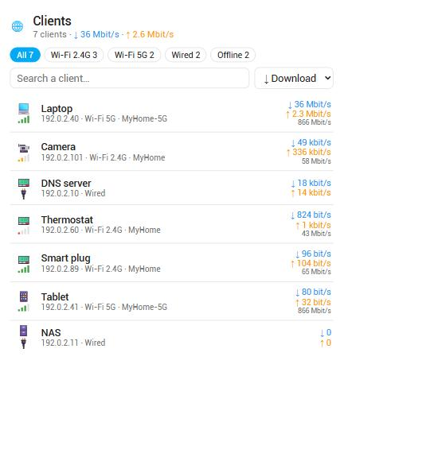Click total download 36 Mbit/s in header
This screenshot has width=430, height=461.
click(96, 34)
